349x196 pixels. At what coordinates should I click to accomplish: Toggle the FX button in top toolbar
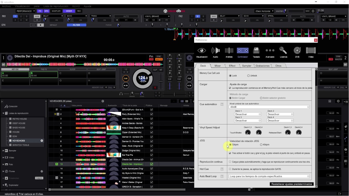(40, 11)
